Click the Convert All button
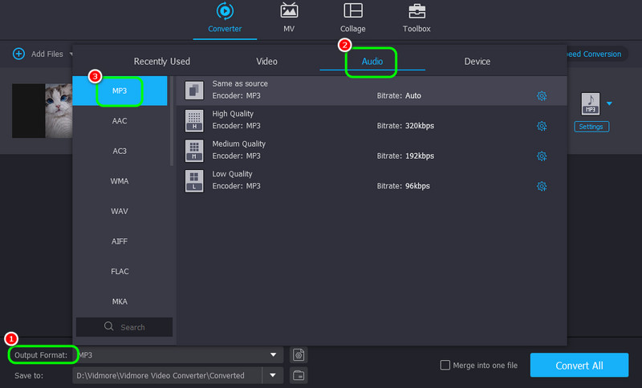642x388 pixels. tap(579, 366)
